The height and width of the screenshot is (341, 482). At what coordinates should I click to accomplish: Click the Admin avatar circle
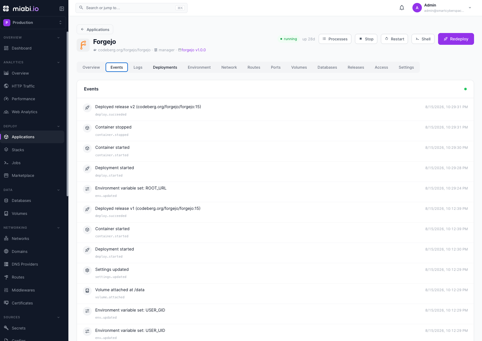417,8
